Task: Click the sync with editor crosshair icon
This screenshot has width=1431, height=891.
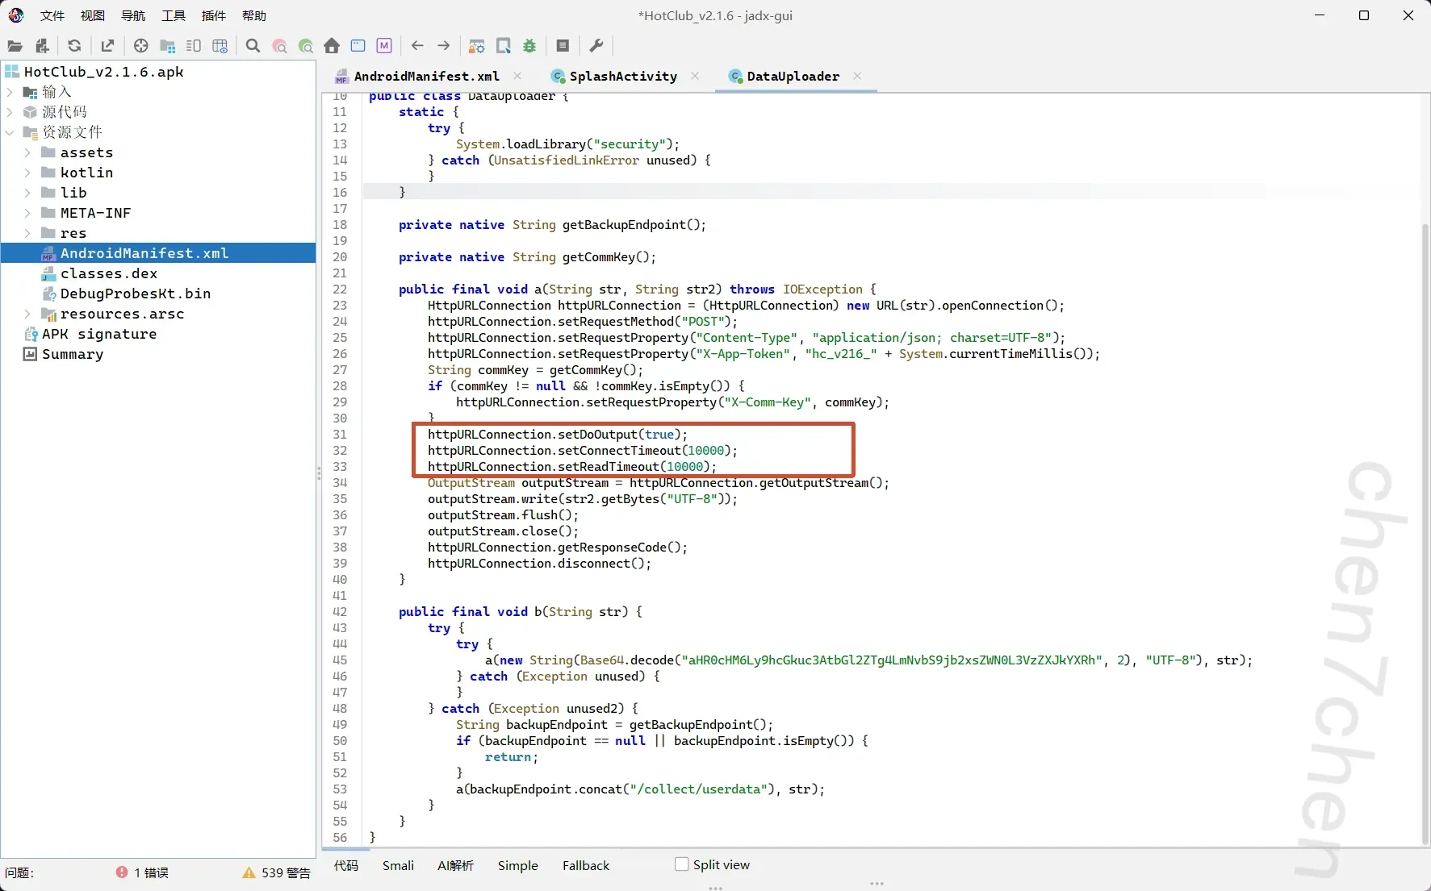Action: [x=140, y=46]
